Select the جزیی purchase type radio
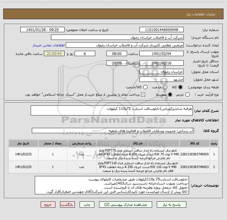 (x=187, y=95)
